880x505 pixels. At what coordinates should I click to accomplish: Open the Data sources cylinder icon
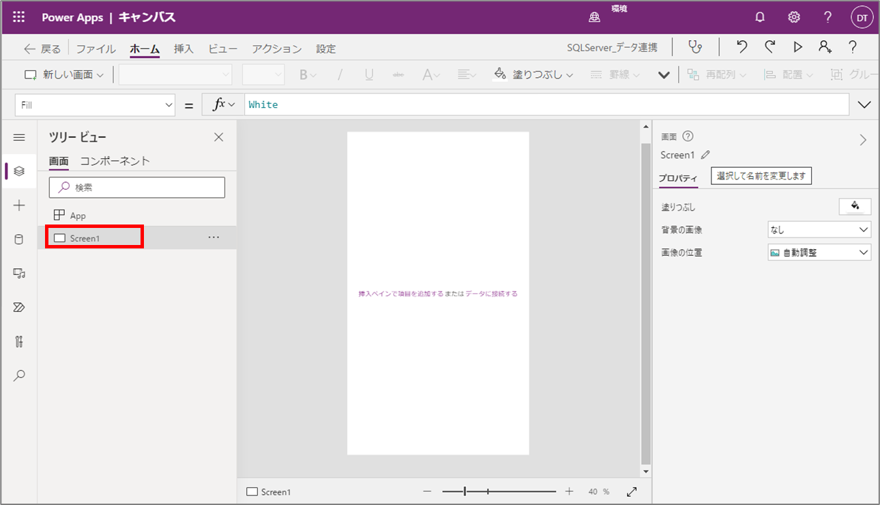(x=19, y=240)
